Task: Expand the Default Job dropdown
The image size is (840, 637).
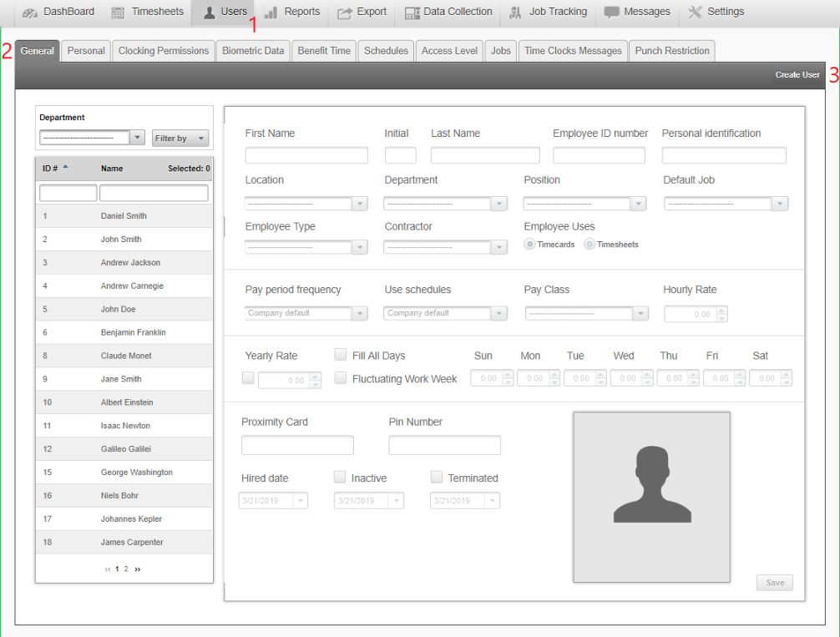Action: 780,204
